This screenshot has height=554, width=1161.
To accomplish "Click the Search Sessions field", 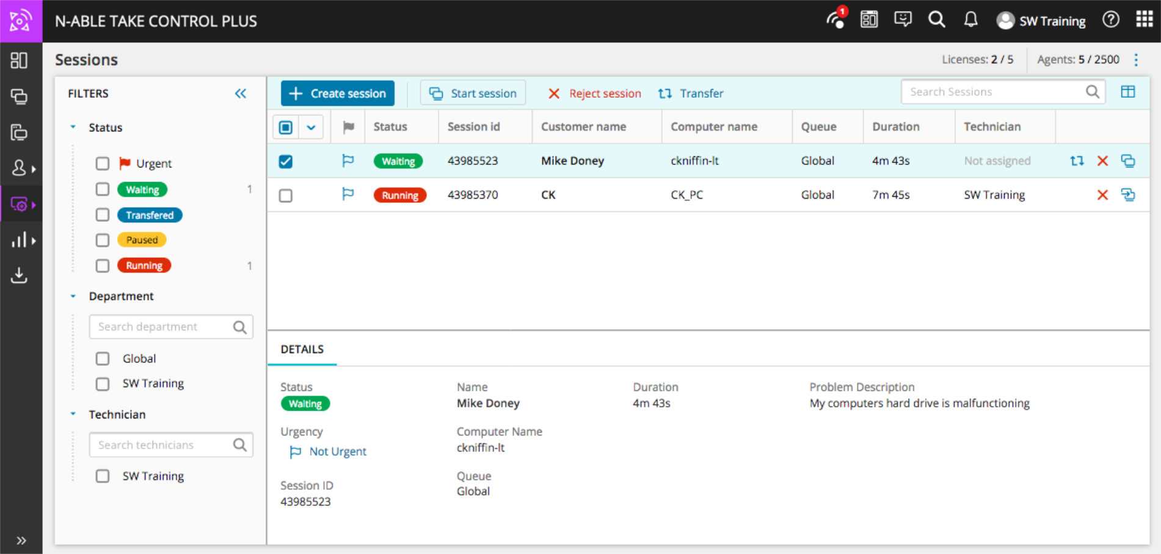I will coord(1003,92).
